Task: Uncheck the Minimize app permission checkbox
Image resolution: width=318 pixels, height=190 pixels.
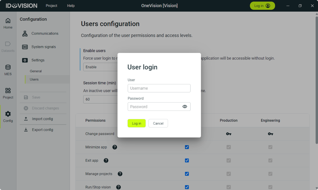Action: coord(187,147)
